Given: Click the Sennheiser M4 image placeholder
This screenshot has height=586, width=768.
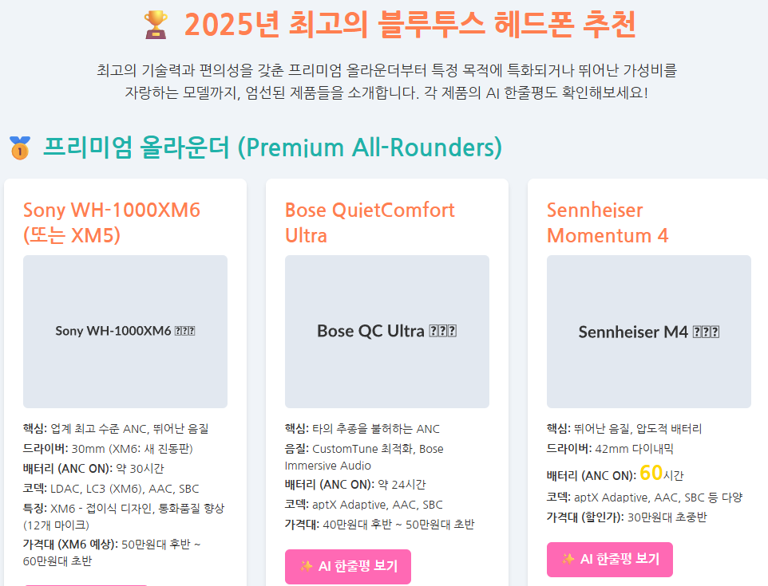Looking at the screenshot, I should 649,331.
